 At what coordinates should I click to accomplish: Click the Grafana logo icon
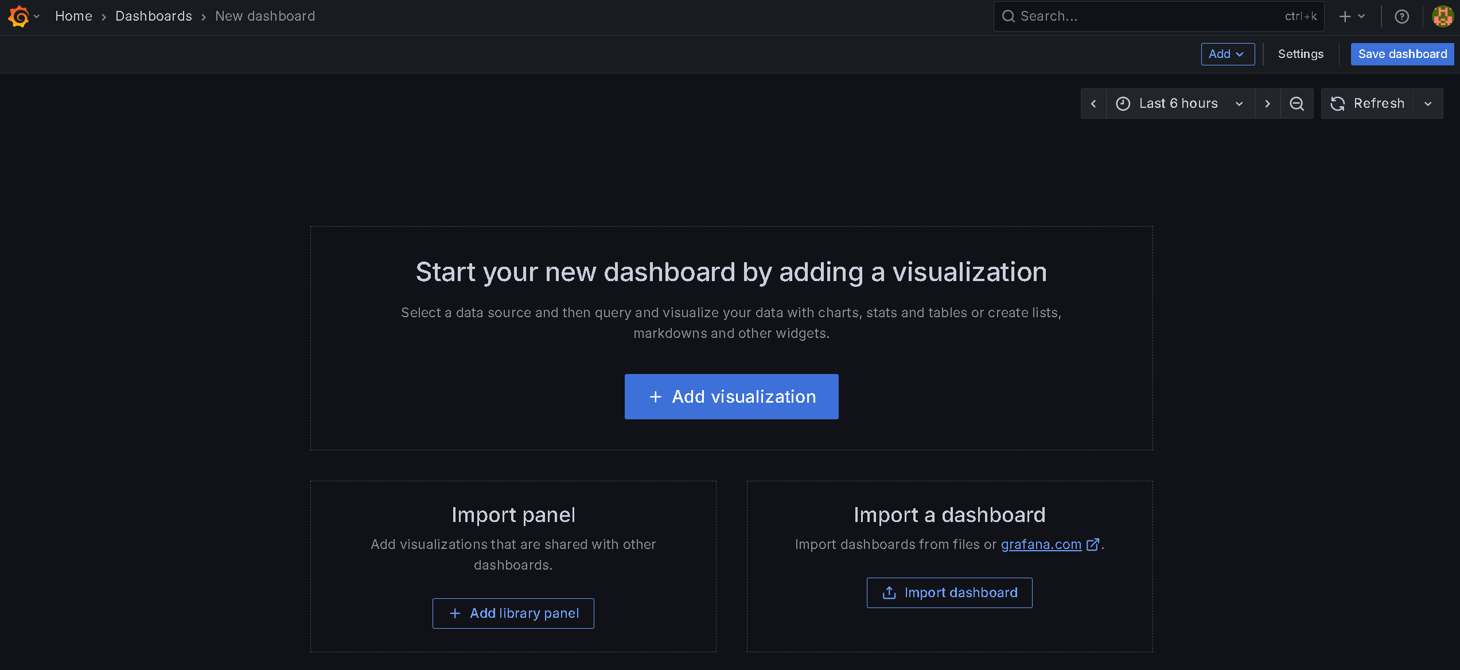coord(18,16)
